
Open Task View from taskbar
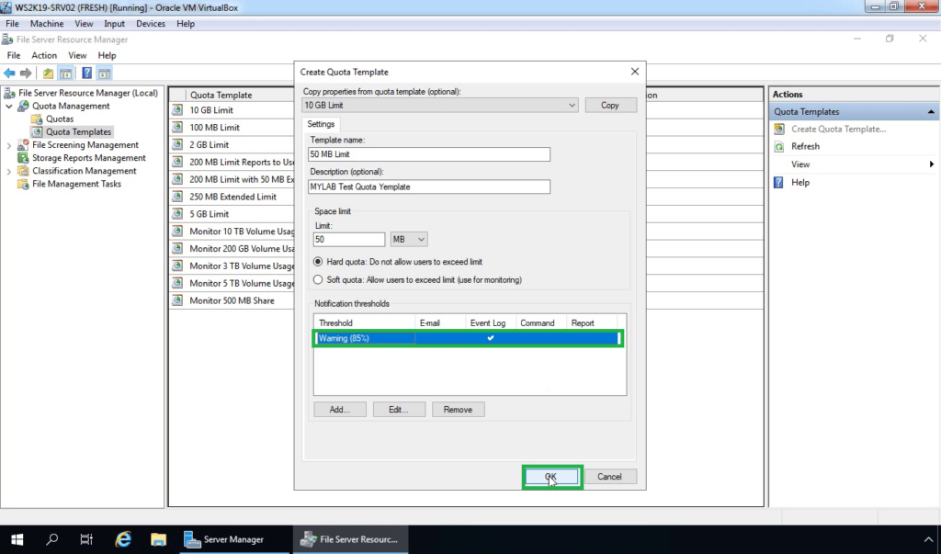click(87, 539)
